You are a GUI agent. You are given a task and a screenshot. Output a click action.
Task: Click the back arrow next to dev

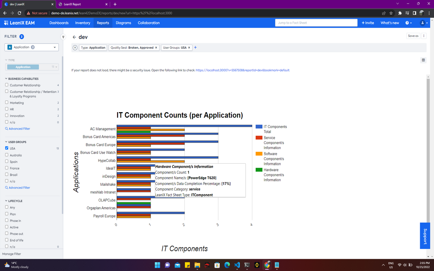click(x=74, y=37)
